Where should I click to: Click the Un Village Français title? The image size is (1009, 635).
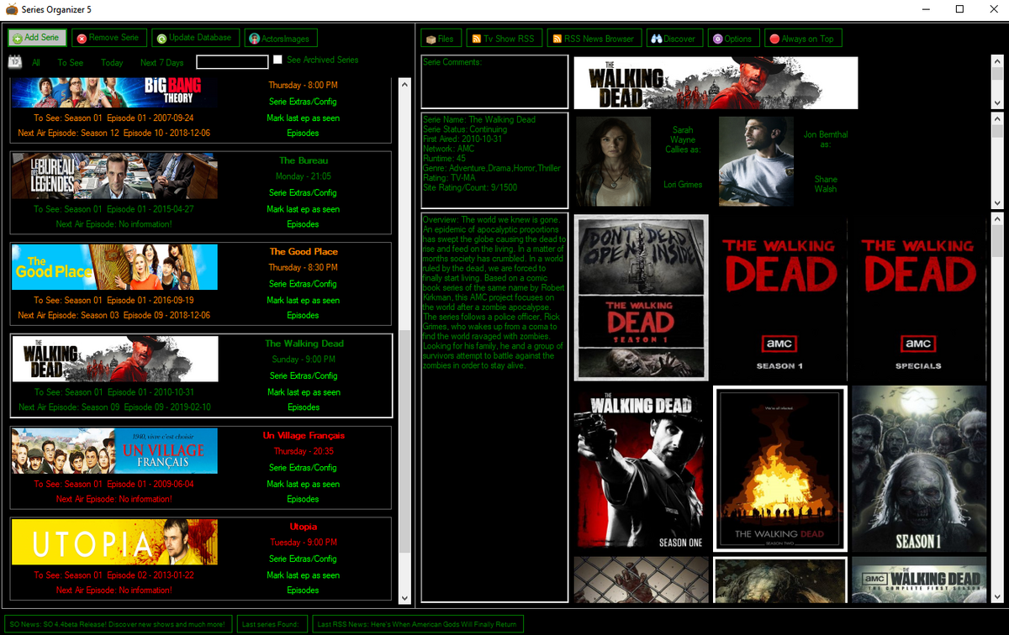pyautogui.click(x=304, y=435)
